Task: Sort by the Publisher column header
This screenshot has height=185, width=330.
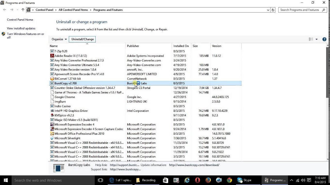Action: 149,46
